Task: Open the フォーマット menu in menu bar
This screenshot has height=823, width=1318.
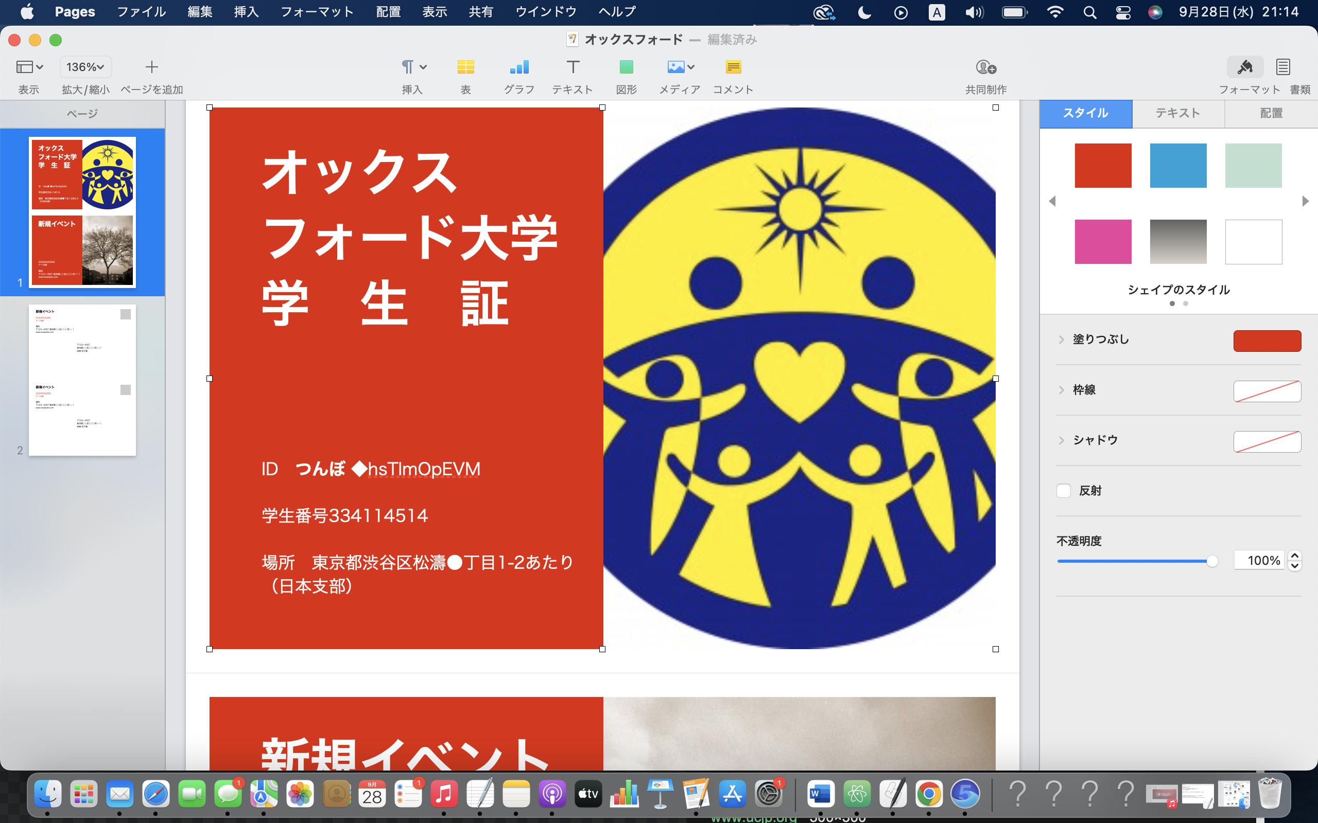Action: [317, 12]
